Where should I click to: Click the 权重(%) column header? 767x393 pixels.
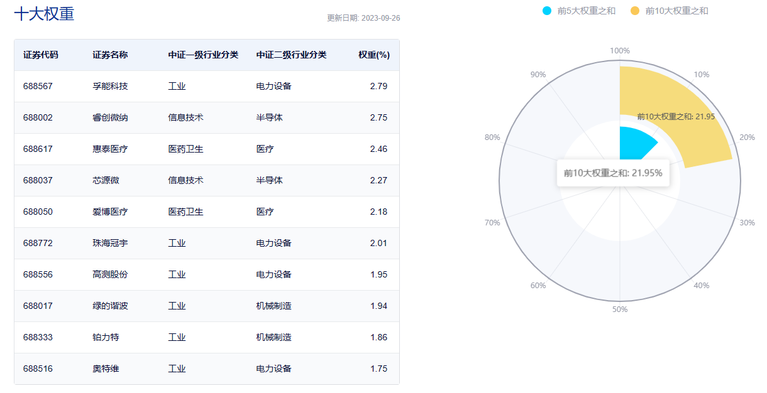374,55
